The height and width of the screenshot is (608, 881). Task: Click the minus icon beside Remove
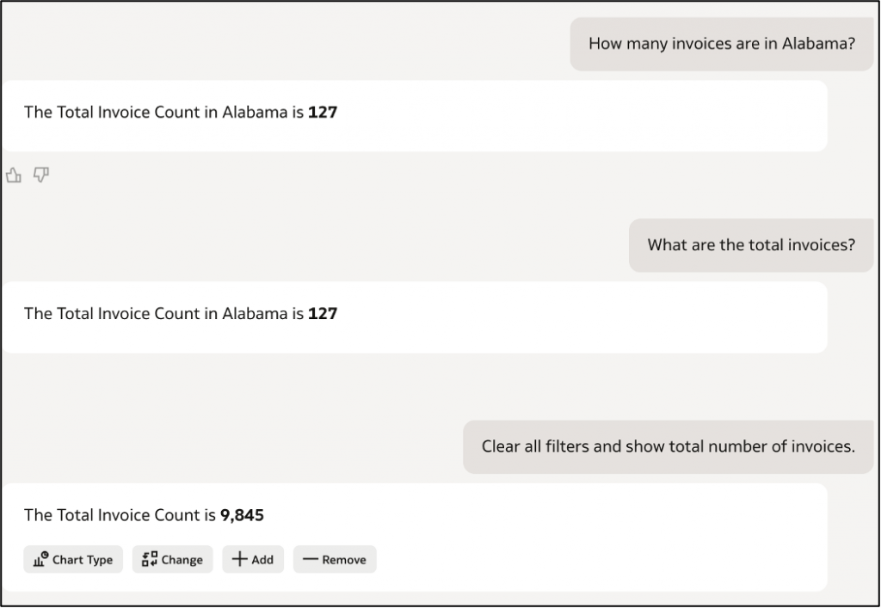(x=310, y=560)
